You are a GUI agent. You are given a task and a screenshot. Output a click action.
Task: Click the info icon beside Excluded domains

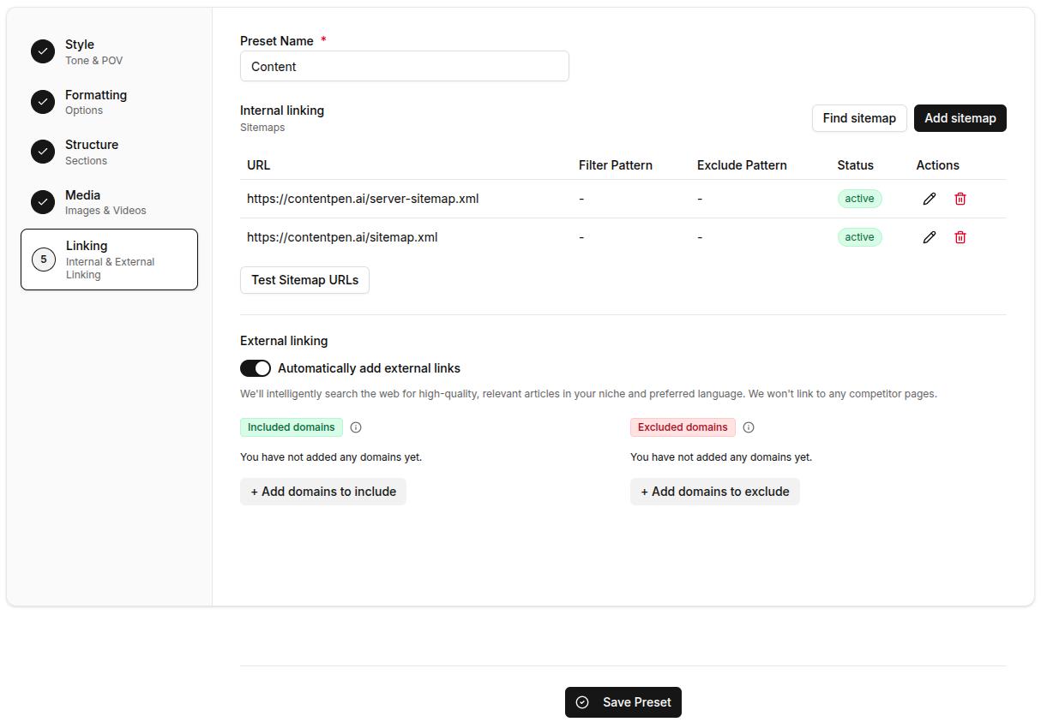(x=749, y=427)
